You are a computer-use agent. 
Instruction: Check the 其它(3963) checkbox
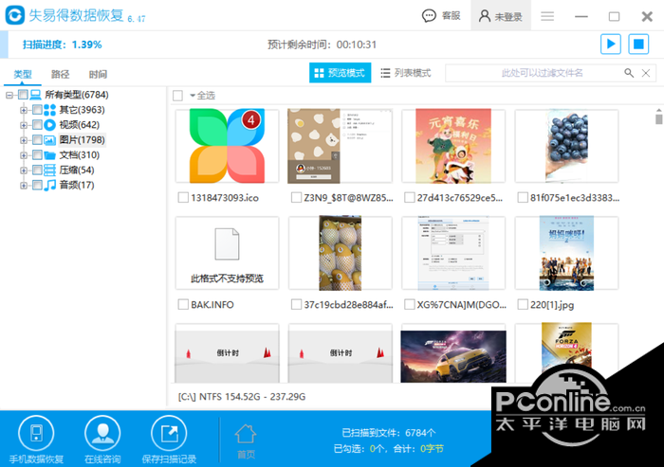[x=37, y=110]
